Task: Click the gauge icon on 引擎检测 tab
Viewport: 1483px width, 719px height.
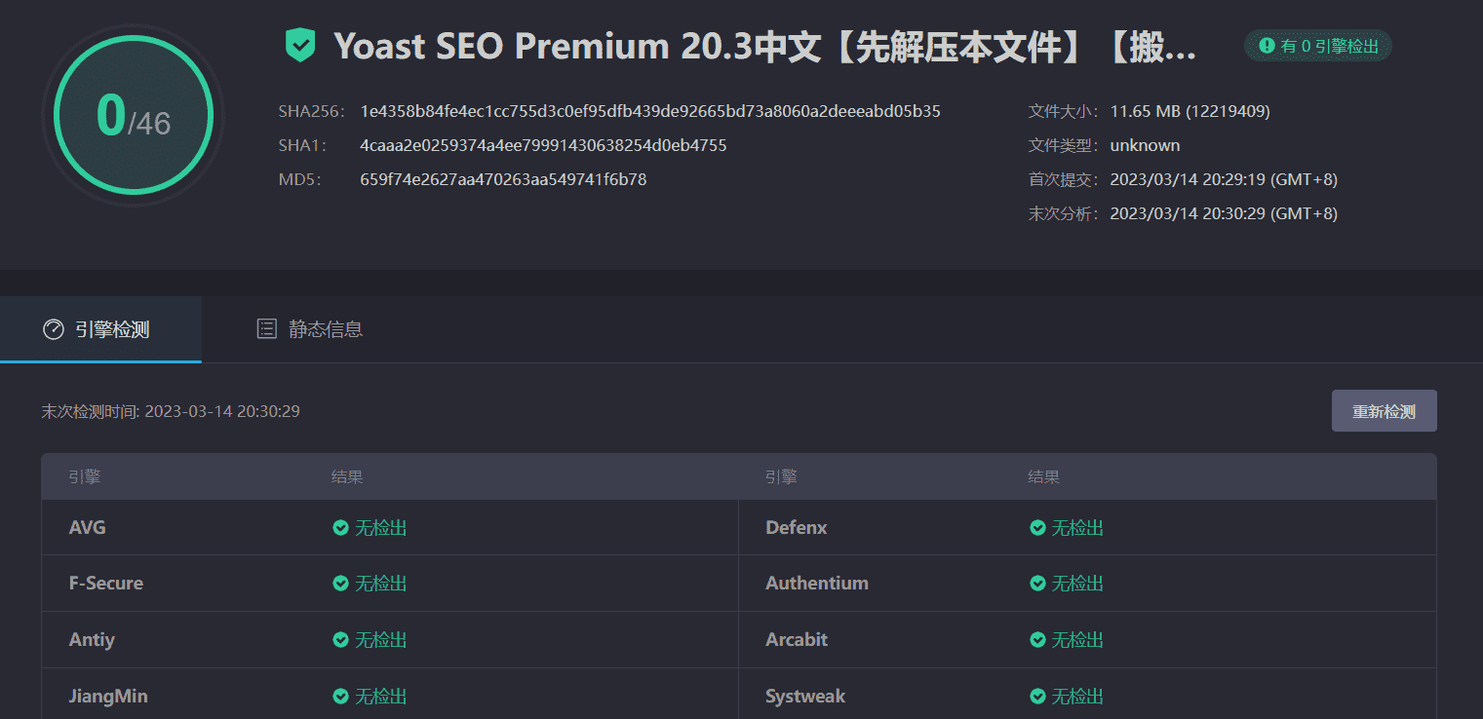Action: click(x=54, y=329)
